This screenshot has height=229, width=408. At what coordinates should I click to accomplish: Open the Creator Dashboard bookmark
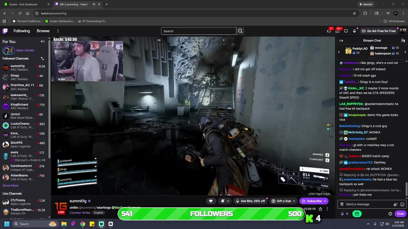(60, 21)
